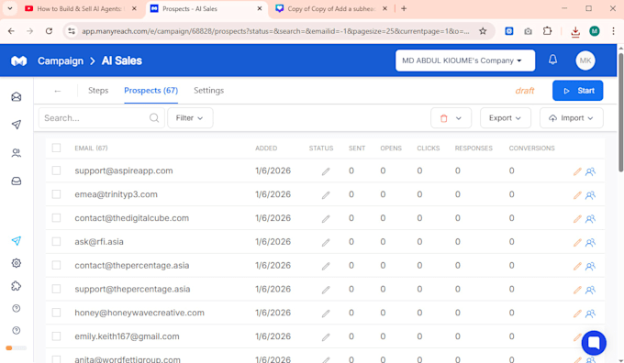Viewport: 624px width, 363px height.
Task: Switch to Copy of Copy of Add a subheading tab
Action: point(331,9)
